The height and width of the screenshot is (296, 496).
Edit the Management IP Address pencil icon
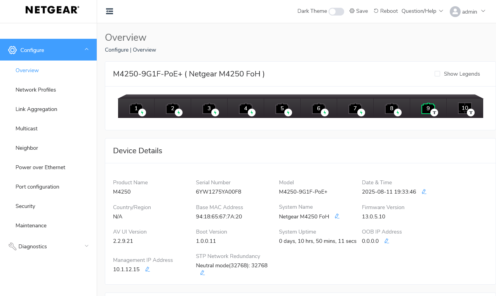pyautogui.click(x=148, y=269)
